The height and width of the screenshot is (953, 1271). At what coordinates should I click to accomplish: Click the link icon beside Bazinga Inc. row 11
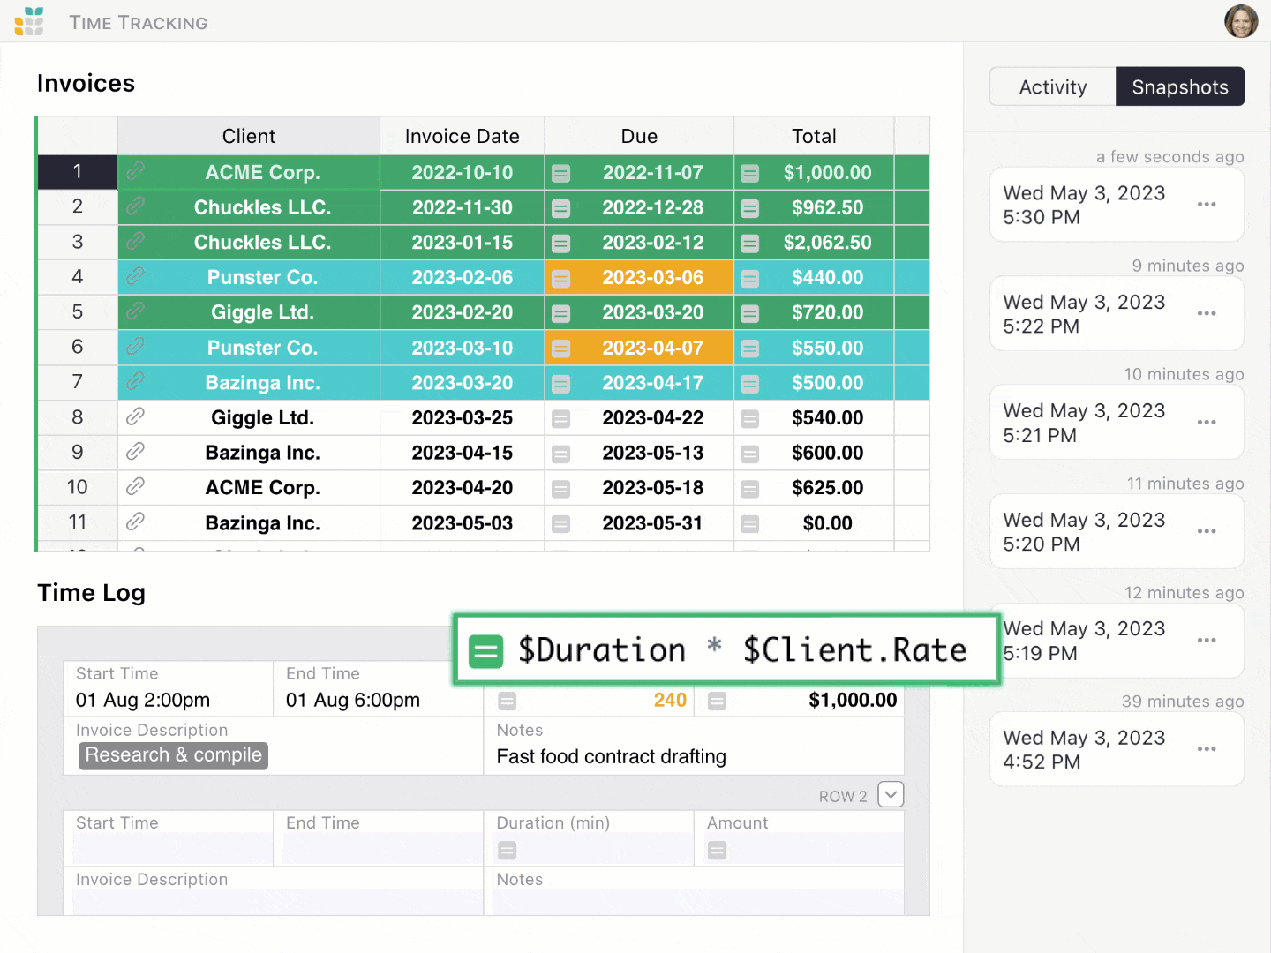tap(136, 522)
